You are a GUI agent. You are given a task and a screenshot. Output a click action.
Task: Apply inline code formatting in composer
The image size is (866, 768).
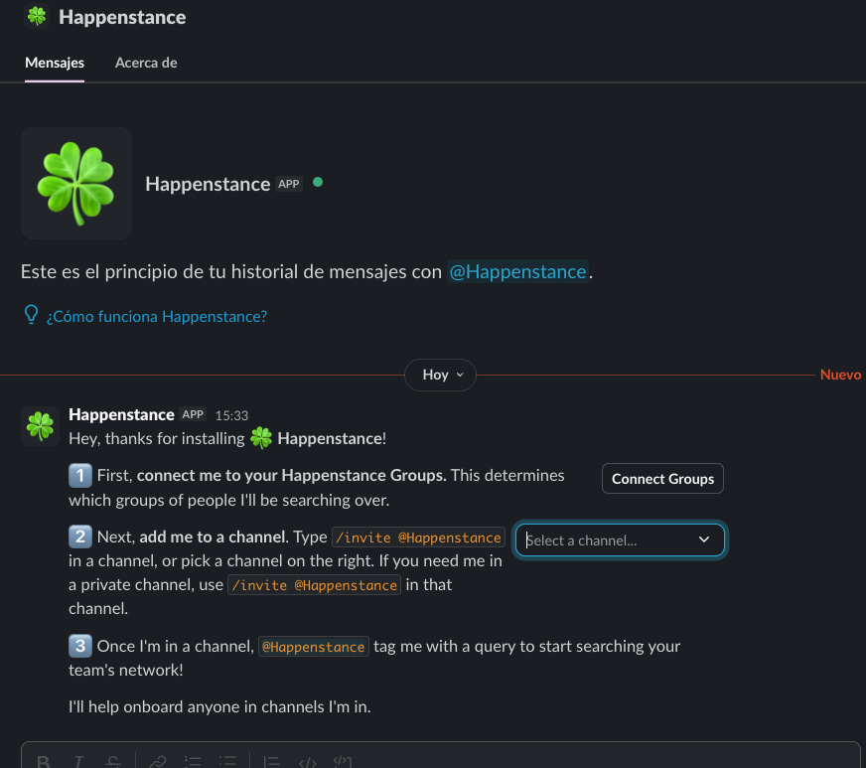tap(307, 762)
